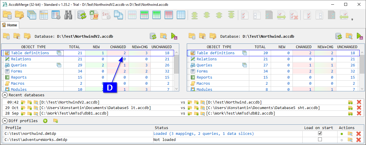The width and height of the screenshot is (366, 145).
Task: Click the merge-right checked items arrow icon
Action: [x=281, y=15]
